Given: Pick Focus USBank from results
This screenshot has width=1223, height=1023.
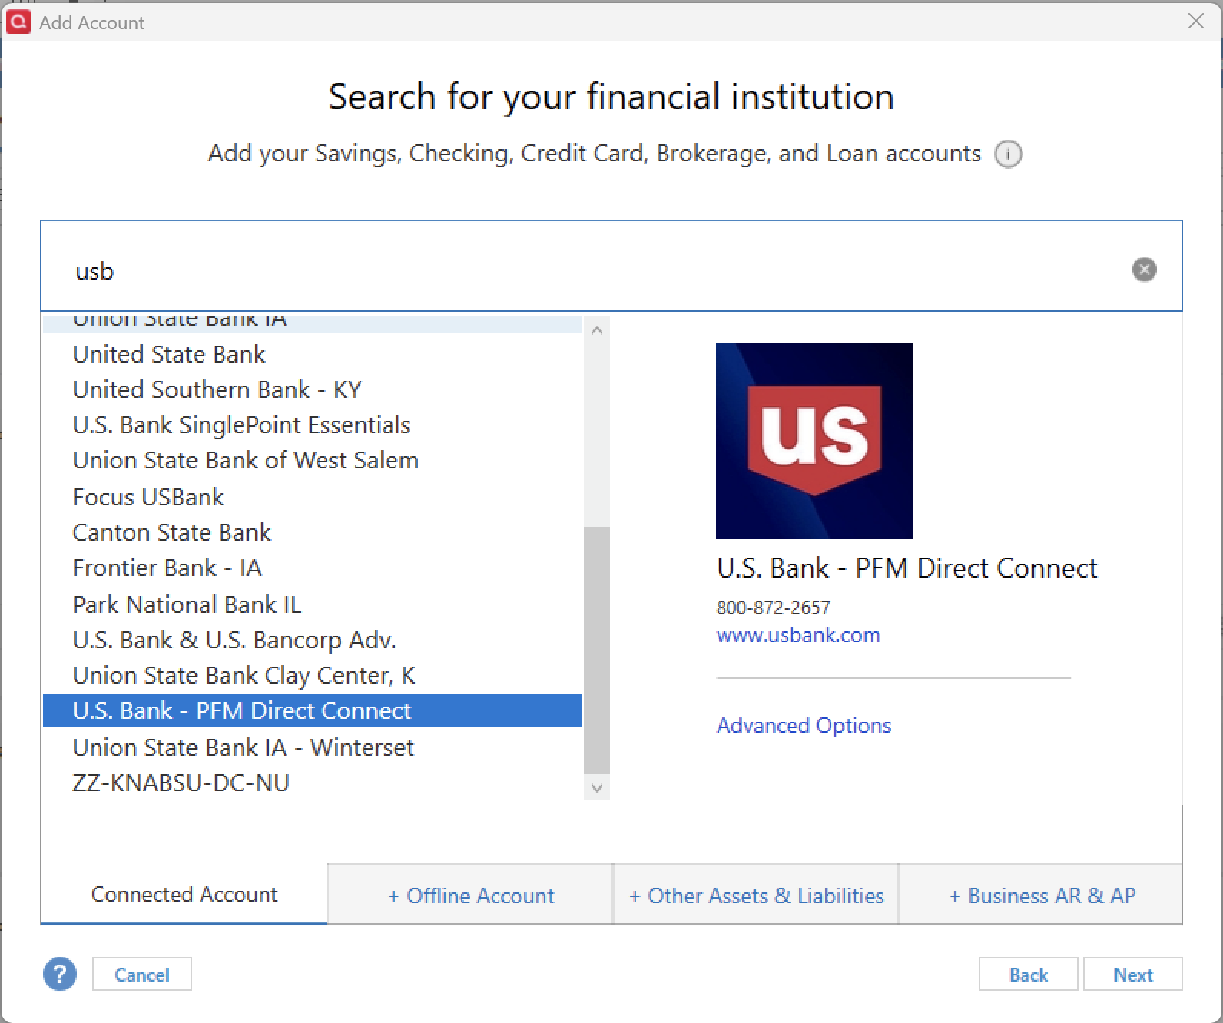Looking at the screenshot, I should 313,497.
